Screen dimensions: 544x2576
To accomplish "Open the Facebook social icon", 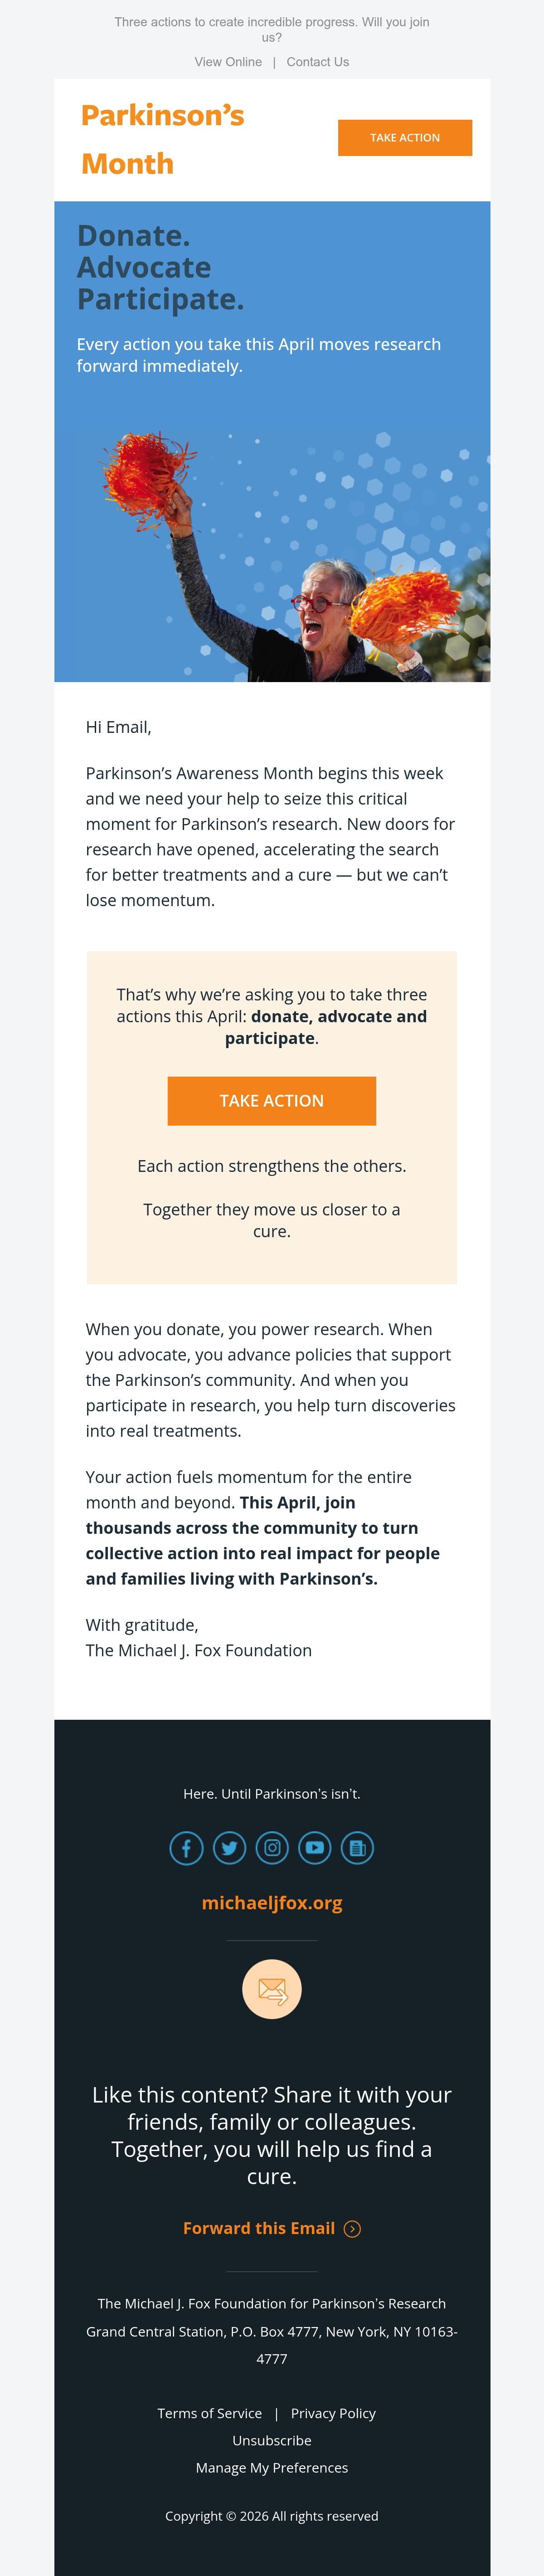I will click(x=186, y=1848).
